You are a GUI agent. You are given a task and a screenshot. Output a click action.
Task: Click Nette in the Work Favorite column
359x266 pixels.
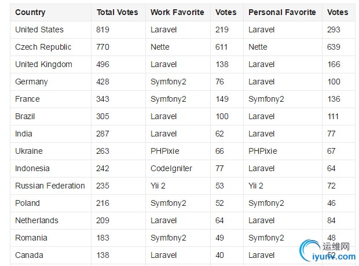point(160,47)
